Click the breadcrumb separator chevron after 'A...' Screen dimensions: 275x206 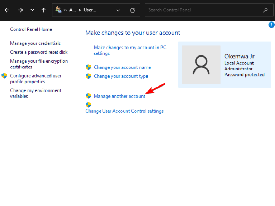coord(80,10)
